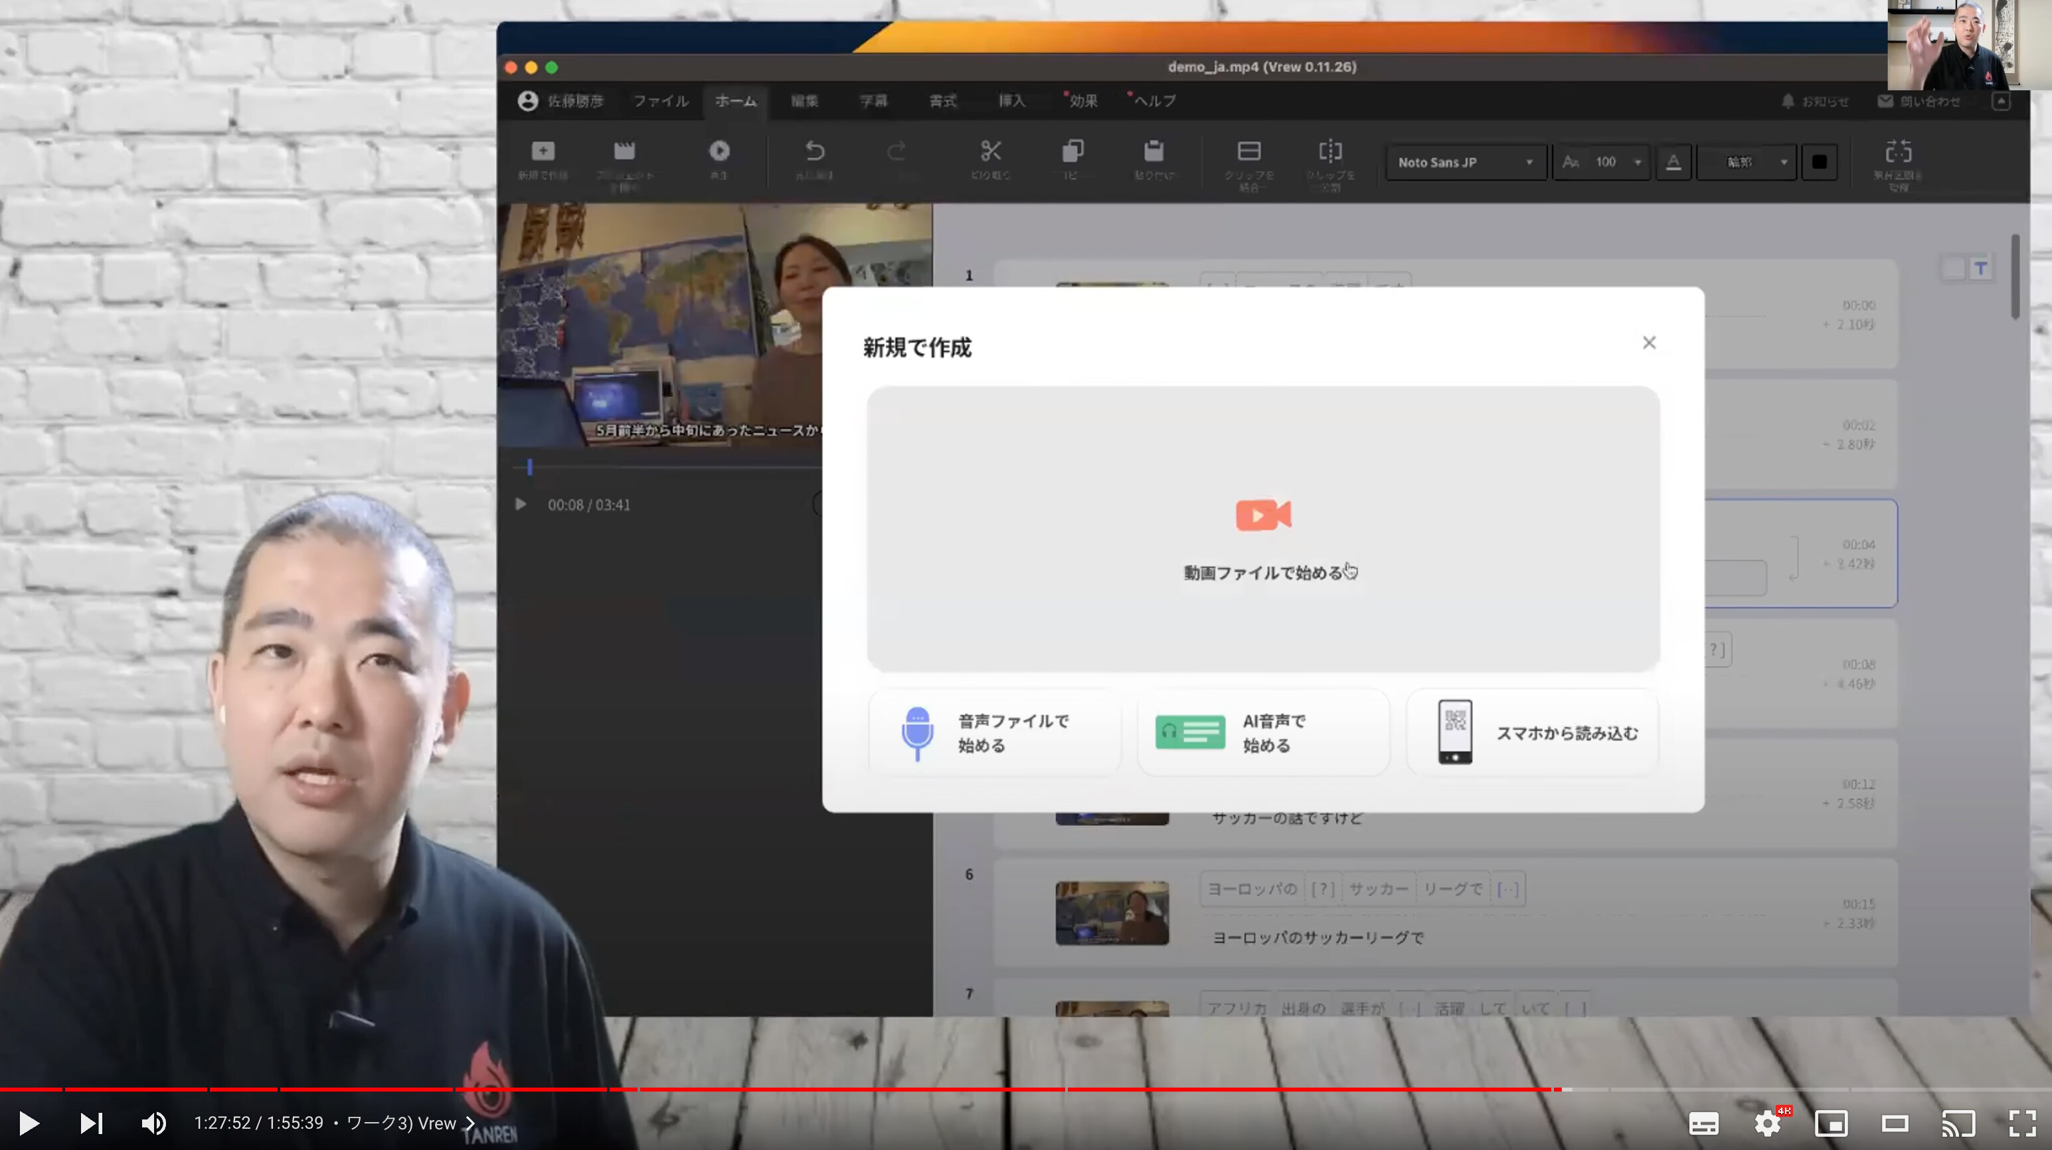Open the font size 100 dropdown

tap(1601, 163)
